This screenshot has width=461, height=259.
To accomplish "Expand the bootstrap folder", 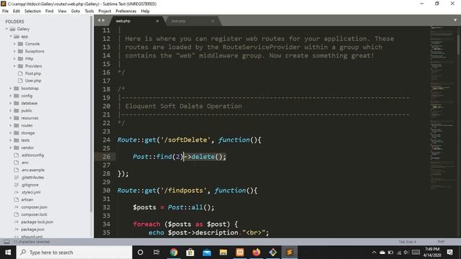I will coord(11,88).
